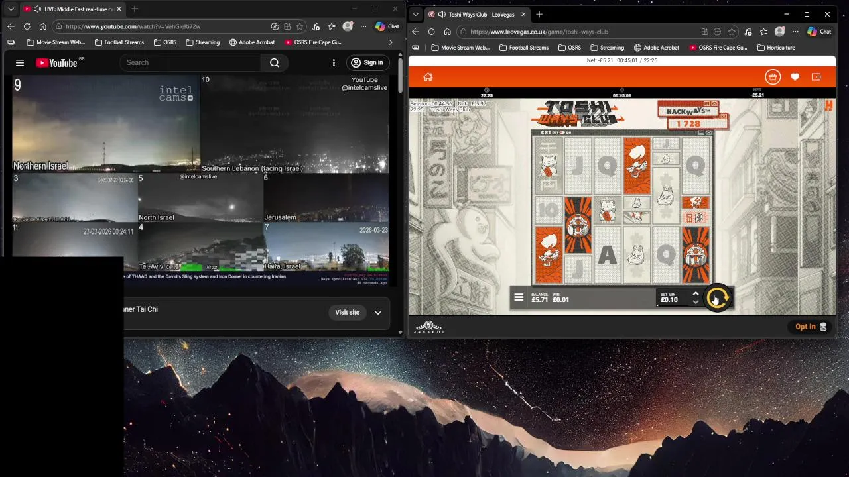Screen dimensions: 849x477
Task: Open browser settings ellipsis in LeoVegas window
Action: tap(795, 32)
